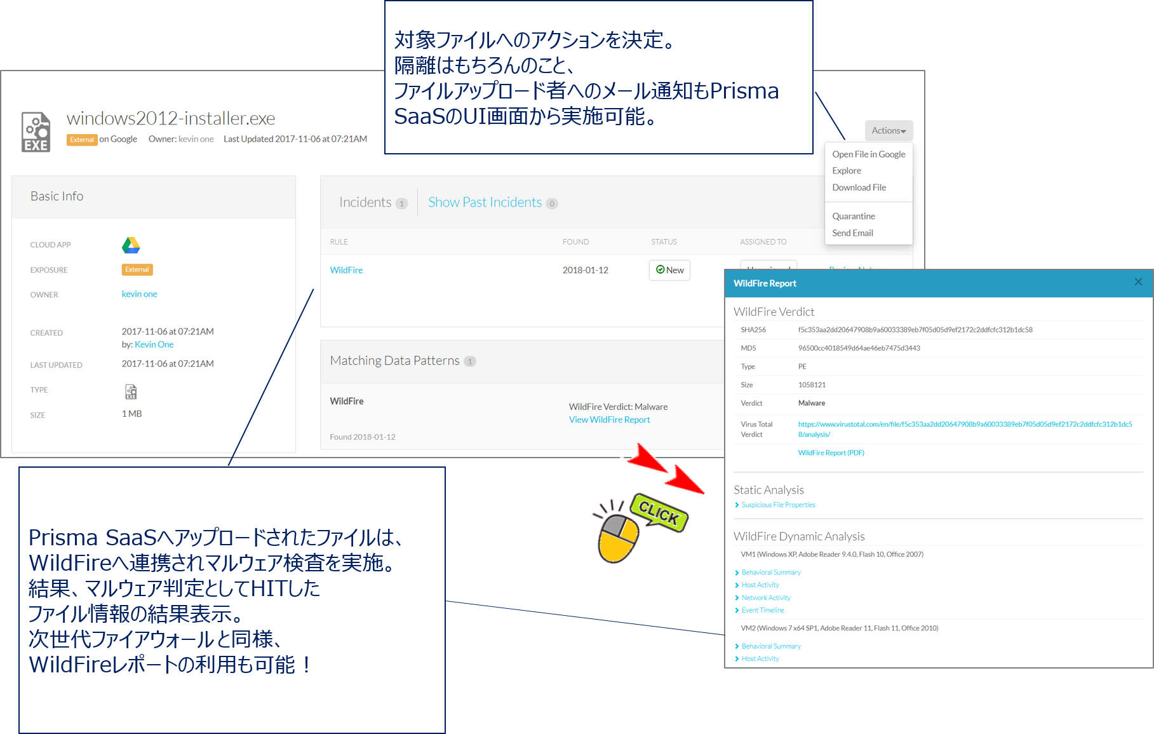Click the Basic Info panel header
The width and height of the screenshot is (1154, 734).
pyautogui.click(x=154, y=197)
